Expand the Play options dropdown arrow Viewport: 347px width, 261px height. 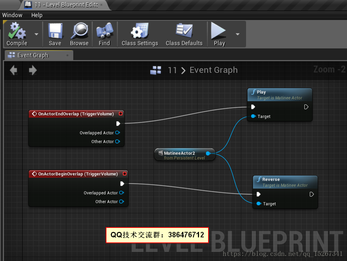(x=238, y=34)
